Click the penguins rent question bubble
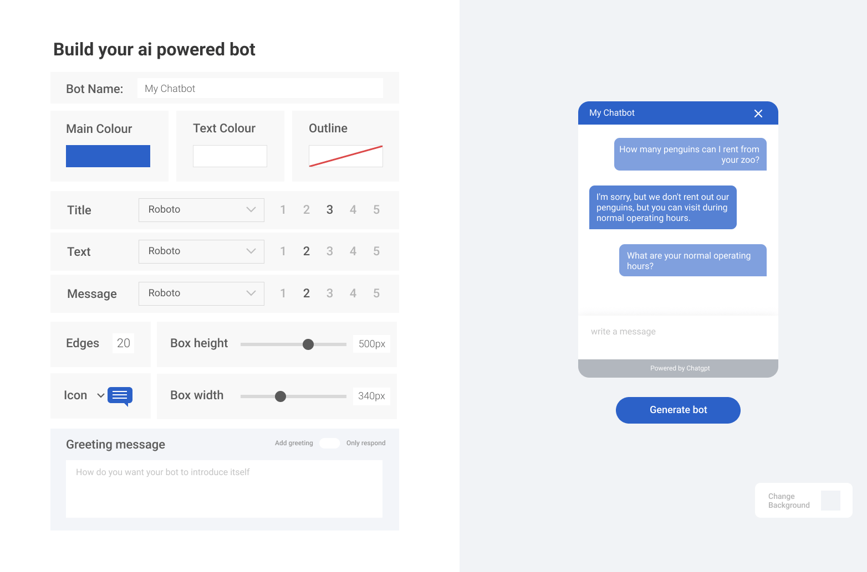The height and width of the screenshot is (572, 867). pyautogui.click(x=690, y=154)
